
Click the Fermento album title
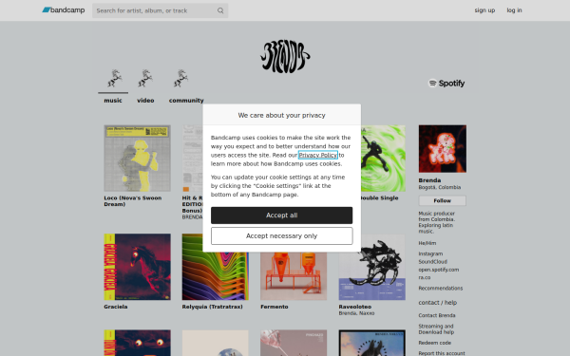coord(275,307)
